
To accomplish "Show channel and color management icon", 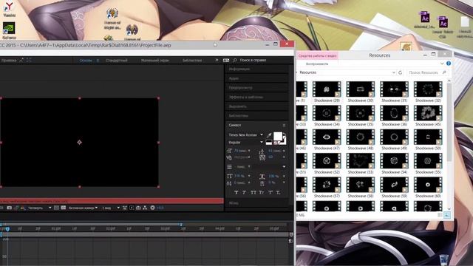I will (23, 208).
